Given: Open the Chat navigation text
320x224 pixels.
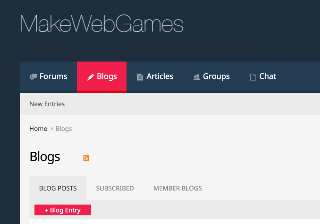Looking at the screenshot, I should pos(268,76).
